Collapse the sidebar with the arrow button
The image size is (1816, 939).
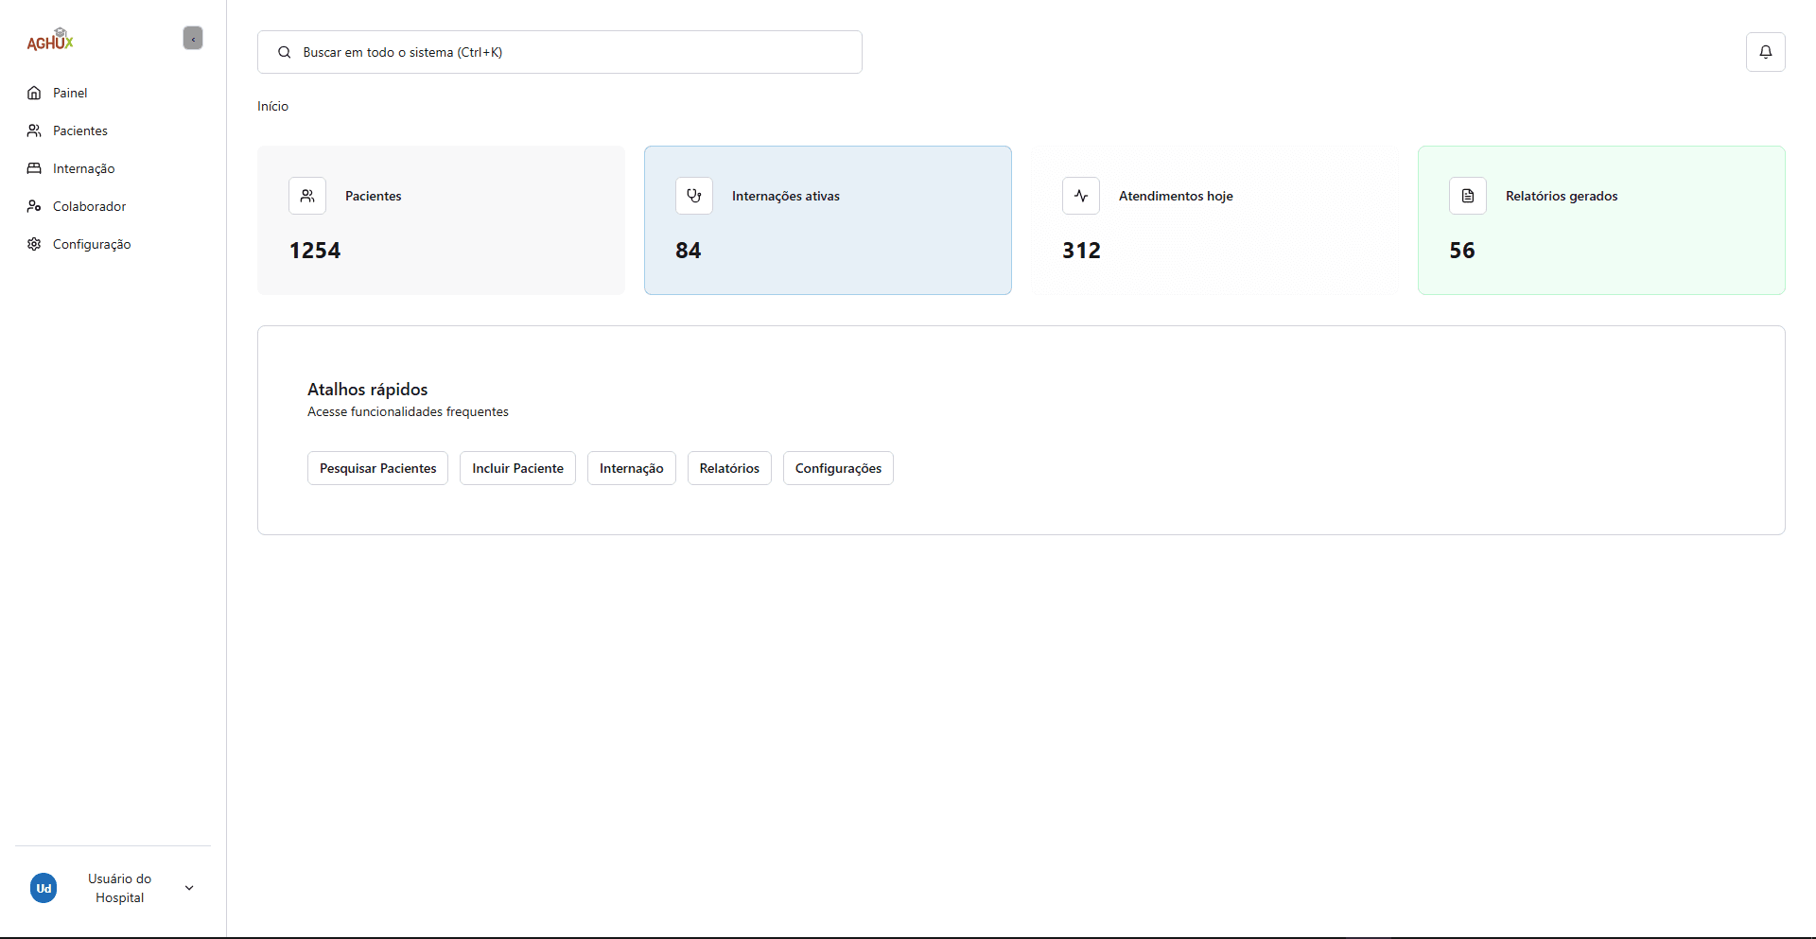click(193, 39)
